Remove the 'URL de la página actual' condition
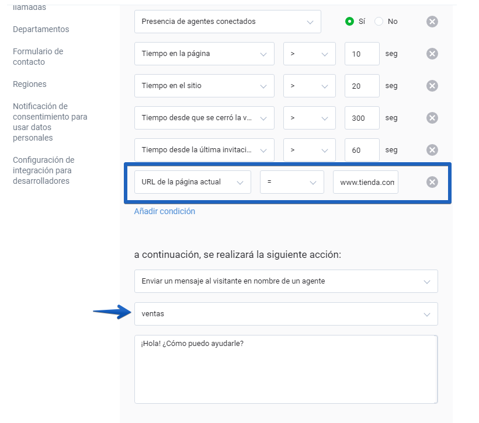 (x=432, y=182)
